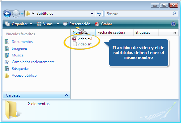
Task: Click the 2 elementos status text
Action: [39, 104]
